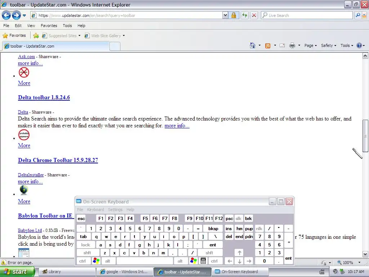Viewport: 369px width, 277px height.
Task: Open a new blank tab
Action: 115,47
